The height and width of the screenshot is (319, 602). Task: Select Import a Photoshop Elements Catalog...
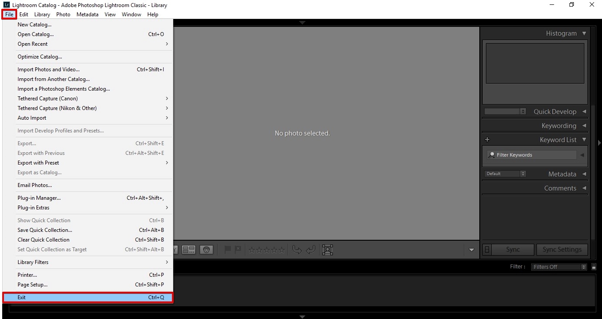pyautogui.click(x=88, y=89)
